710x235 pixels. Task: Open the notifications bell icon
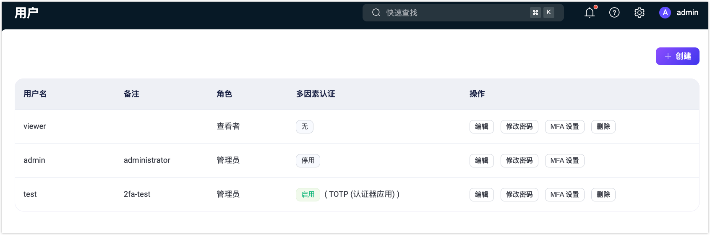pyautogui.click(x=590, y=13)
